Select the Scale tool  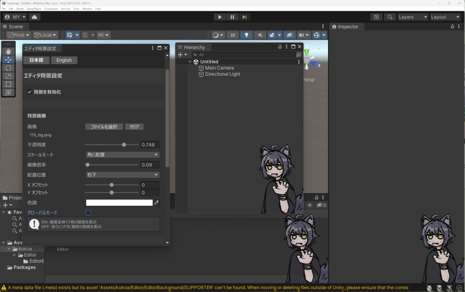coord(8,77)
